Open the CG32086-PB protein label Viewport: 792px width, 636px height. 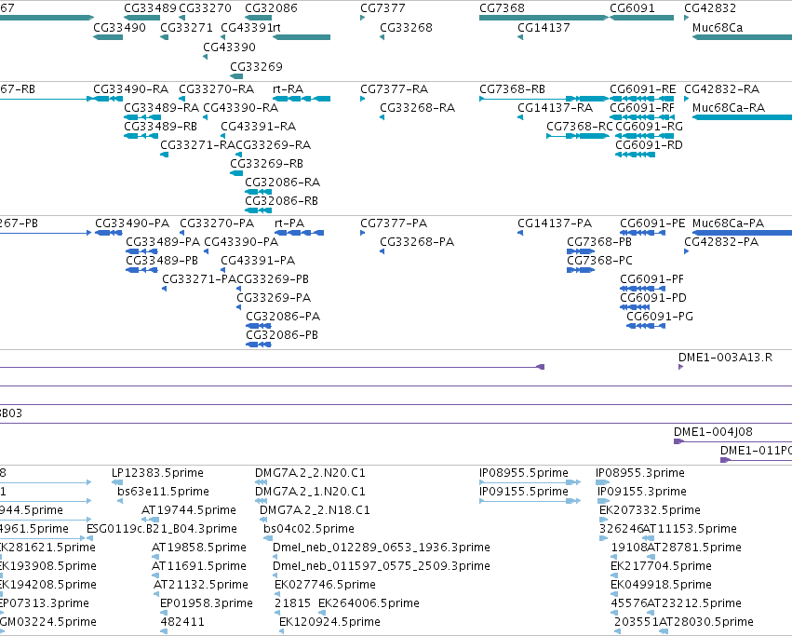coord(282,335)
